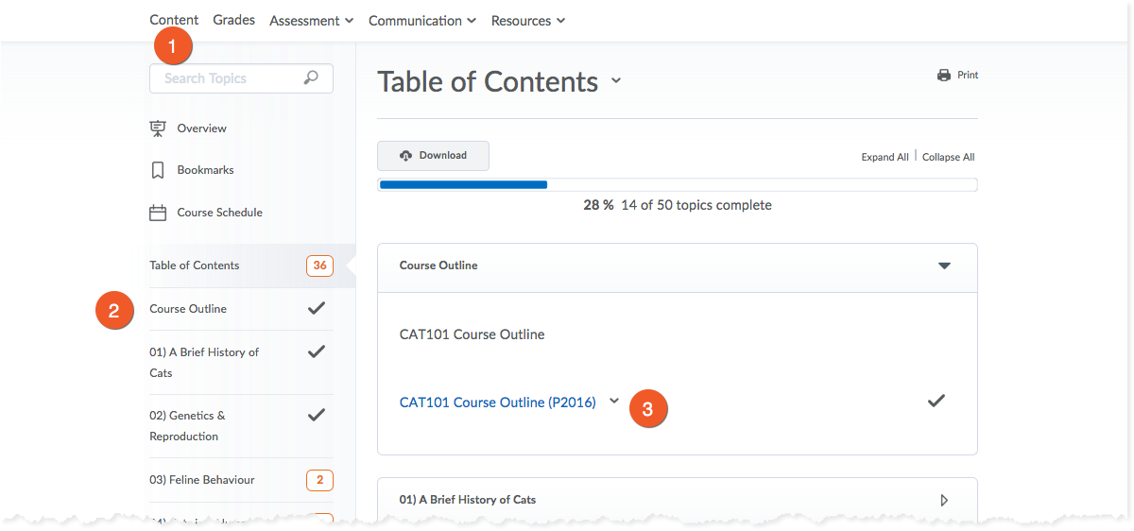The image size is (1134, 531).
Task: Click the magnifier icon in Search Topics
Action: tap(311, 78)
